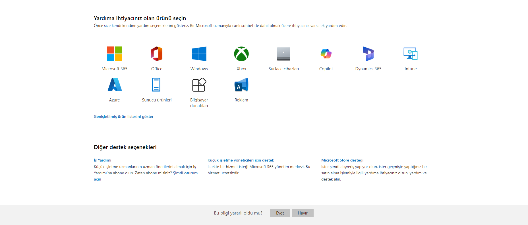Open the Intune product icon
The height and width of the screenshot is (225, 528).
pos(411,54)
